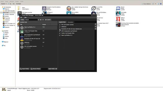Add a new profile with the plus icon
The height and width of the screenshot is (91, 163).
coord(41,20)
